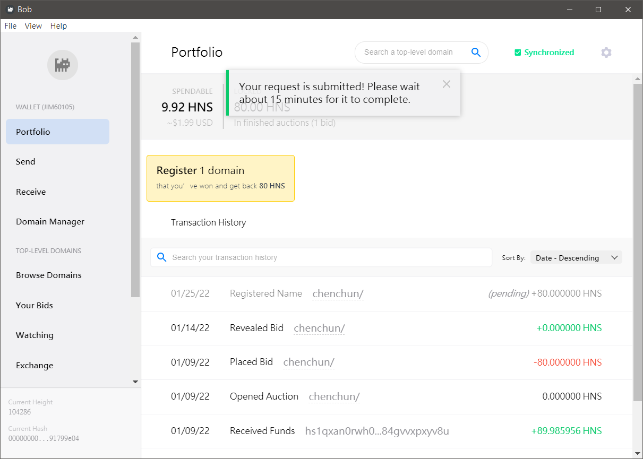
Task: Click the Synchronized status checkmark
Action: click(x=518, y=53)
